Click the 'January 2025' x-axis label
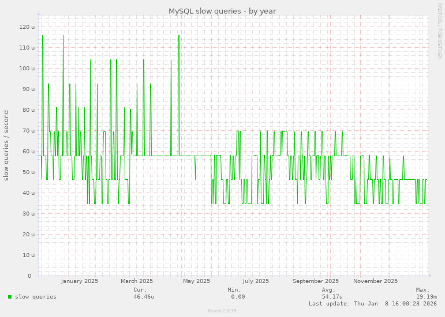Image resolution: width=445 pixels, height=317 pixels. point(80,281)
